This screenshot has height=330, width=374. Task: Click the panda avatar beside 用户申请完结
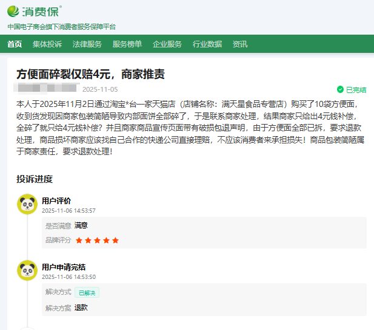27,270
